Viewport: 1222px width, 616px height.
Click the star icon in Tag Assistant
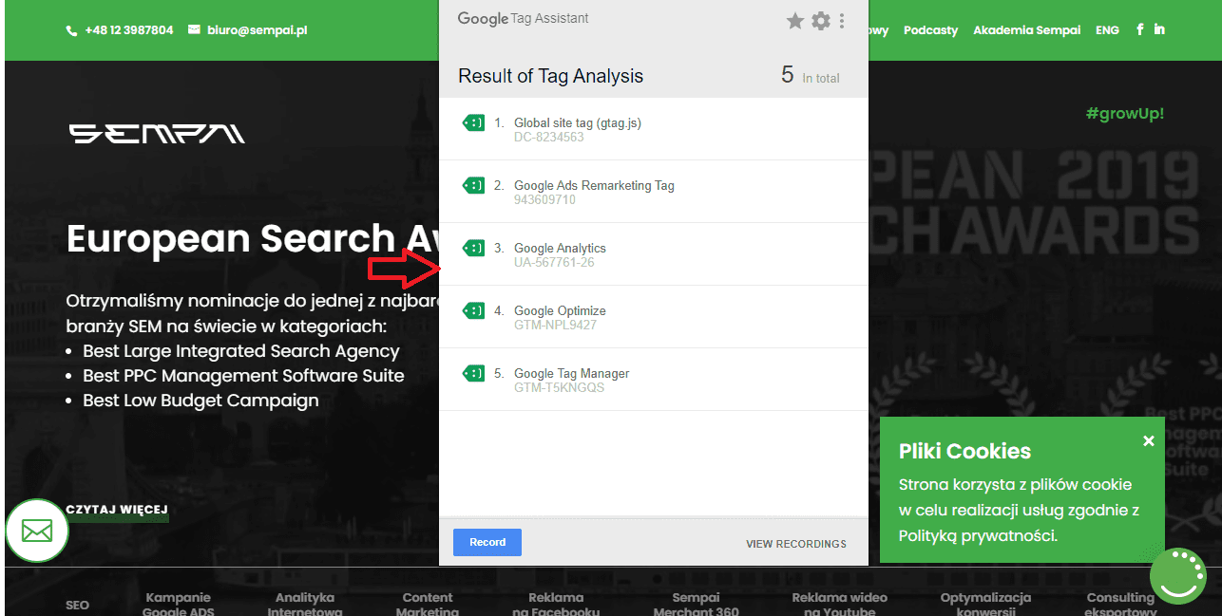(795, 21)
